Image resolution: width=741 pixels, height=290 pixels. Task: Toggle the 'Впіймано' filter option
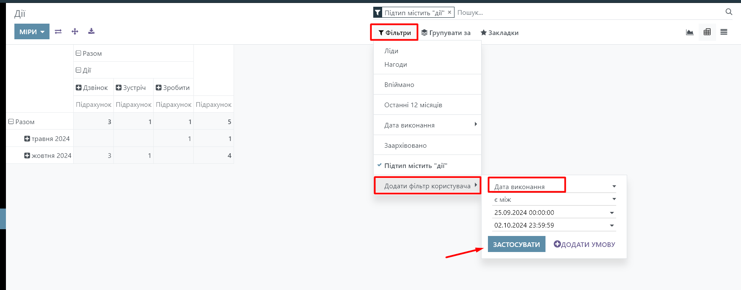tap(399, 84)
